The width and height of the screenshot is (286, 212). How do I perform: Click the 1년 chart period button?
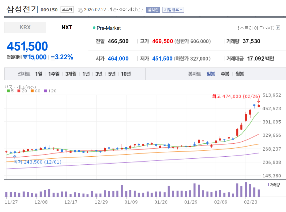click(x=86, y=74)
